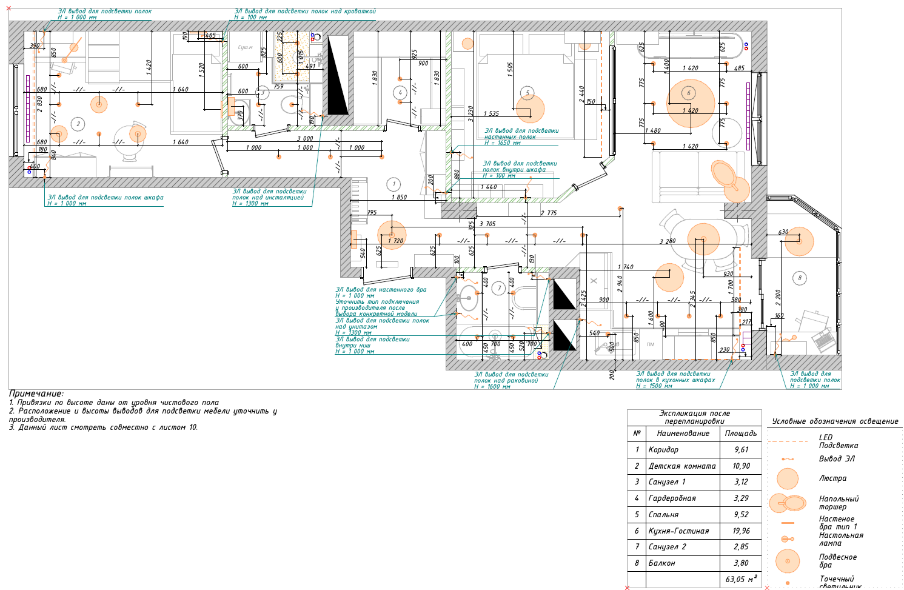Select room number 2 marker in children's room
The height and width of the screenshot is (590, 904).
click(x=78, y=124)
